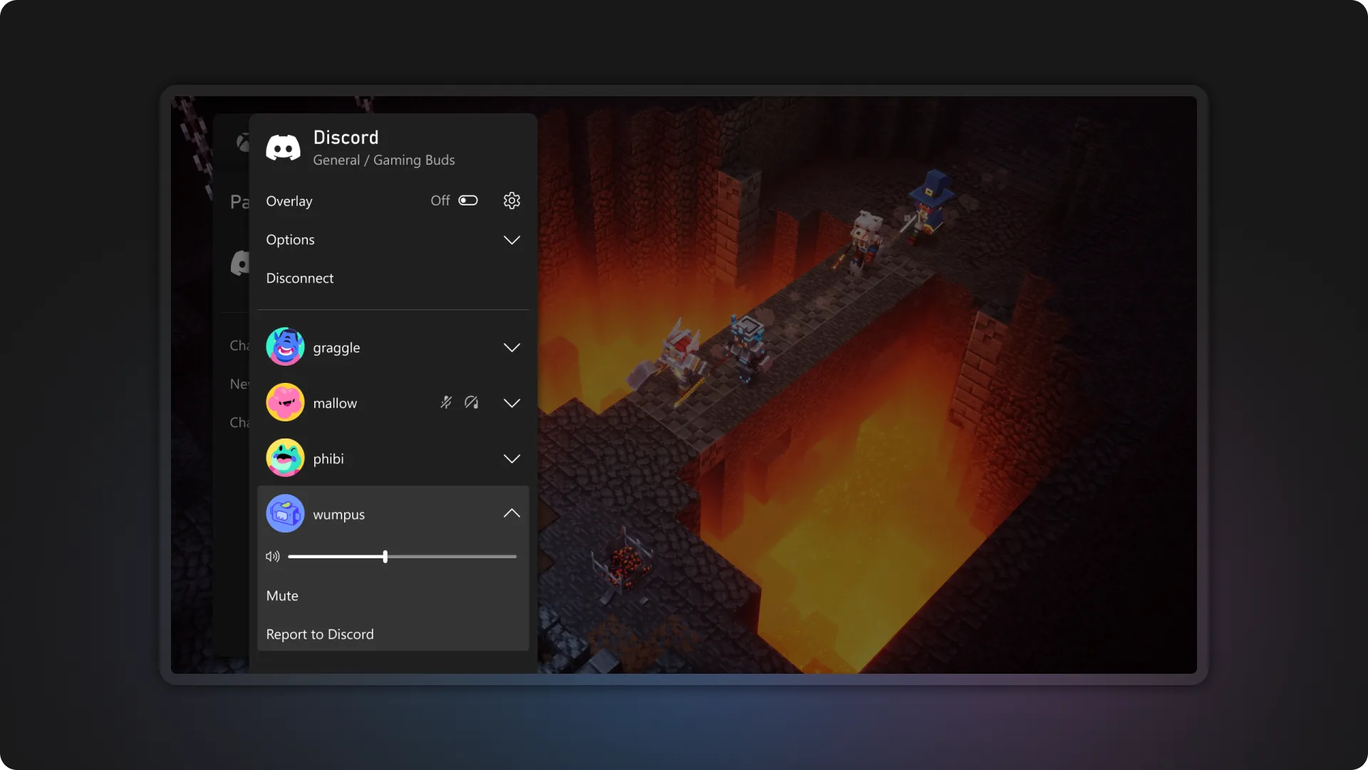The height and width of the screenshot is (770, 1368).
Task: Adjust the wumpus volume slider
Action: tap(402, 556)
